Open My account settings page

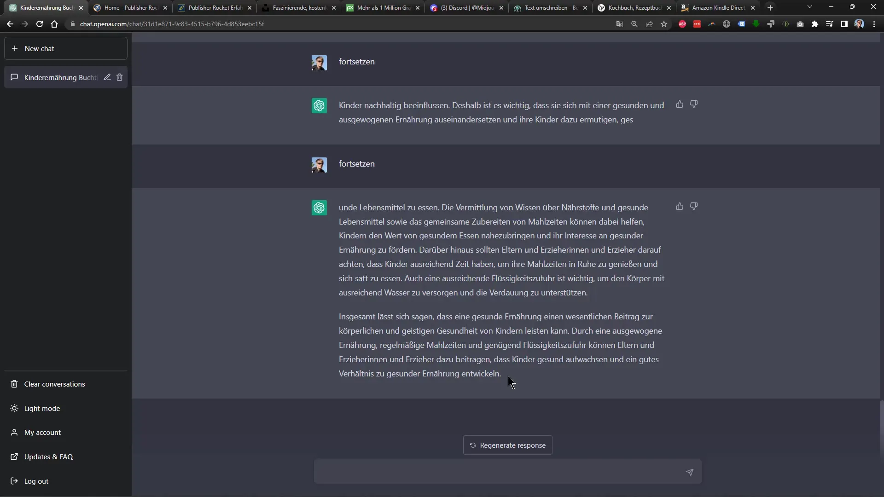42,432
